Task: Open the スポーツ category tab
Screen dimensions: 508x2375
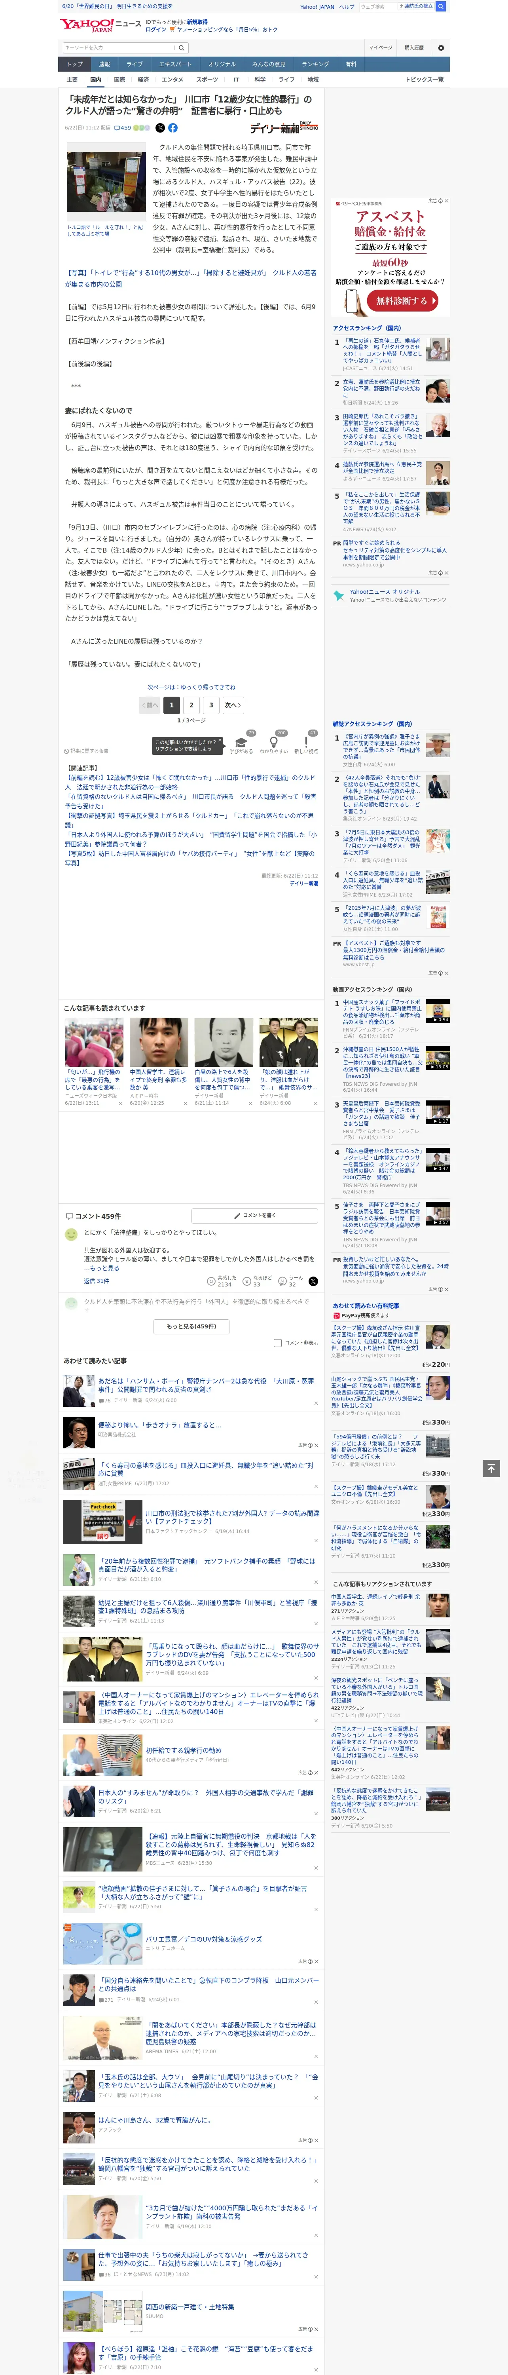Action: [207, 80]
